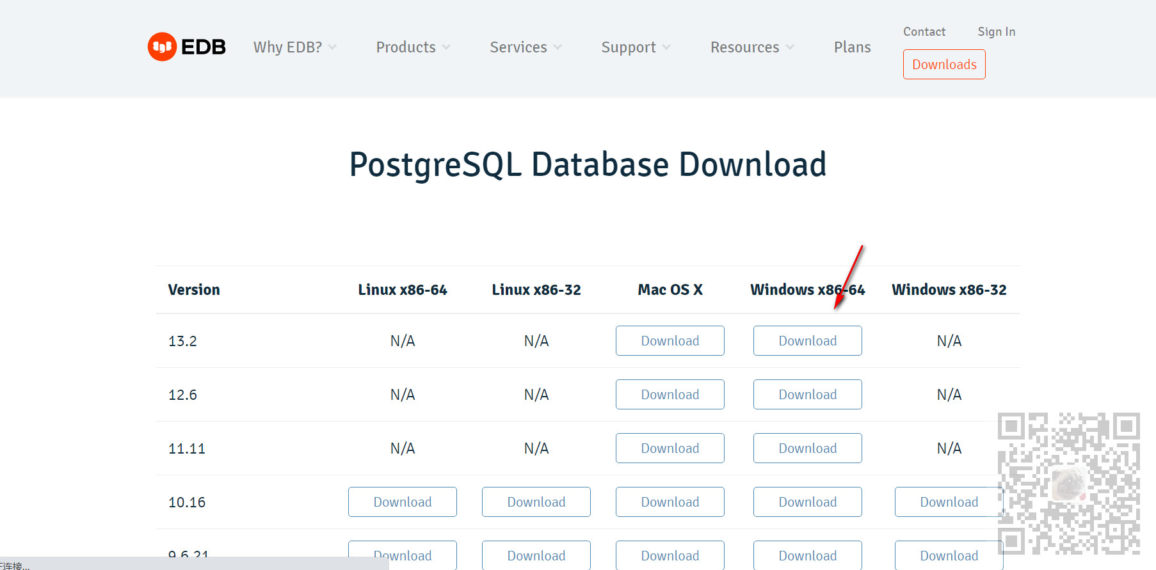Viewport: 1156px width, 570px height.
Task: Download version 9.6.21 for Windows x86-32
Action: 949,555
